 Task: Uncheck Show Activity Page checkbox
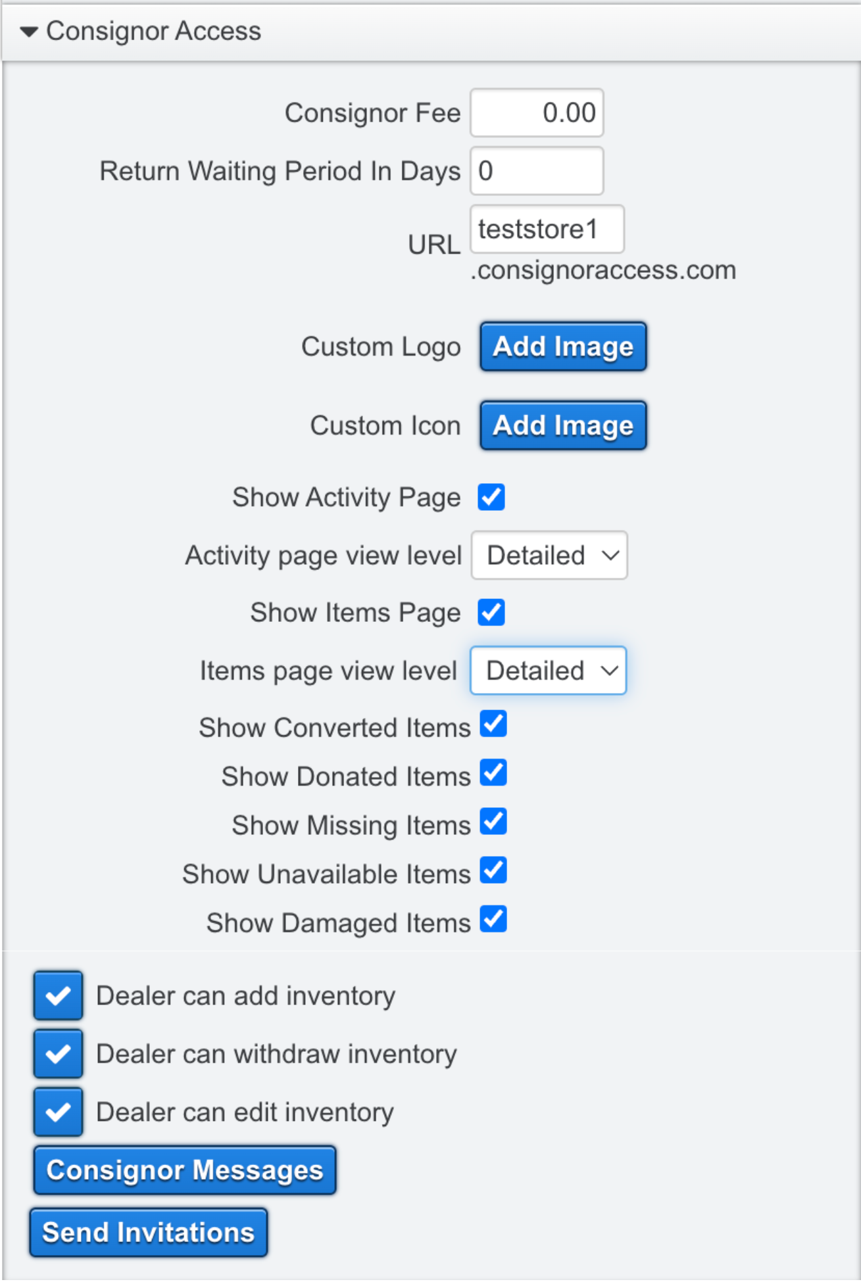tap(491, 497)
